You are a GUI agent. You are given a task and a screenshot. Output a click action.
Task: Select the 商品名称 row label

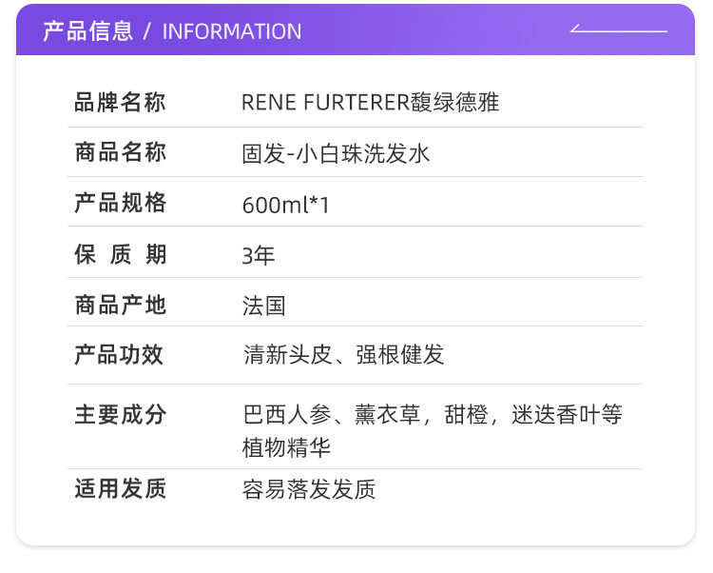(120, 152)
